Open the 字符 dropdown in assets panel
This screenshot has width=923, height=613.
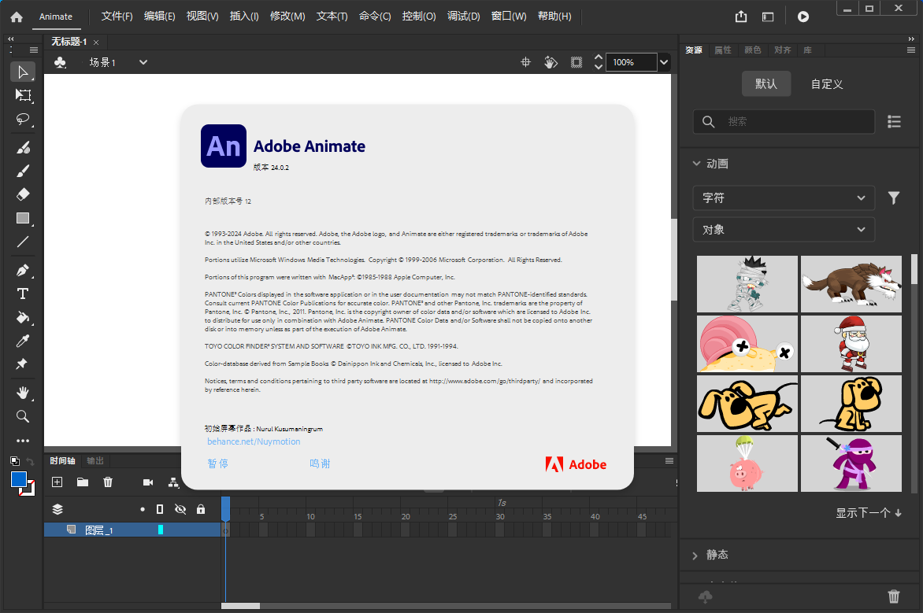click(783, 198)
